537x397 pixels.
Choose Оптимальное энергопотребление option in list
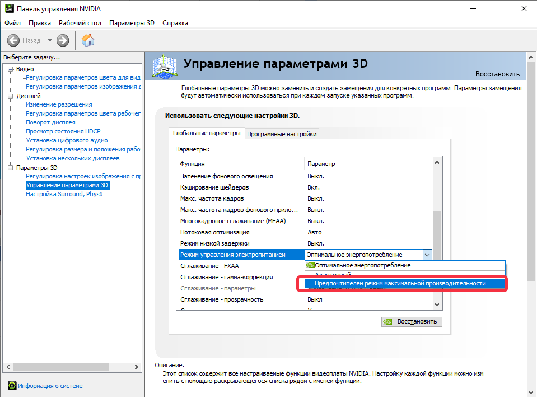point(405,265)
